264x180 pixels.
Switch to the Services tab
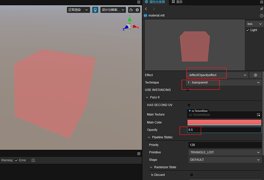[x=177, y=2]
